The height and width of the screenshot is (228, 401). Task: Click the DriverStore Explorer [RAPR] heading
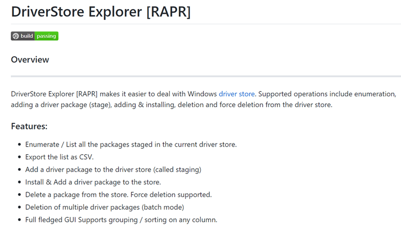click(101, 12)
